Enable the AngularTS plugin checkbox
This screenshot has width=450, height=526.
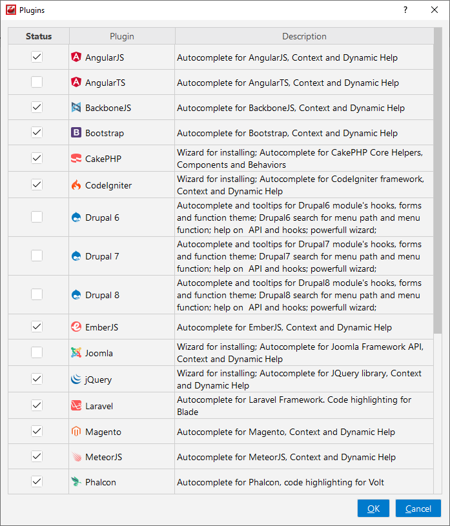coord(37,82)
